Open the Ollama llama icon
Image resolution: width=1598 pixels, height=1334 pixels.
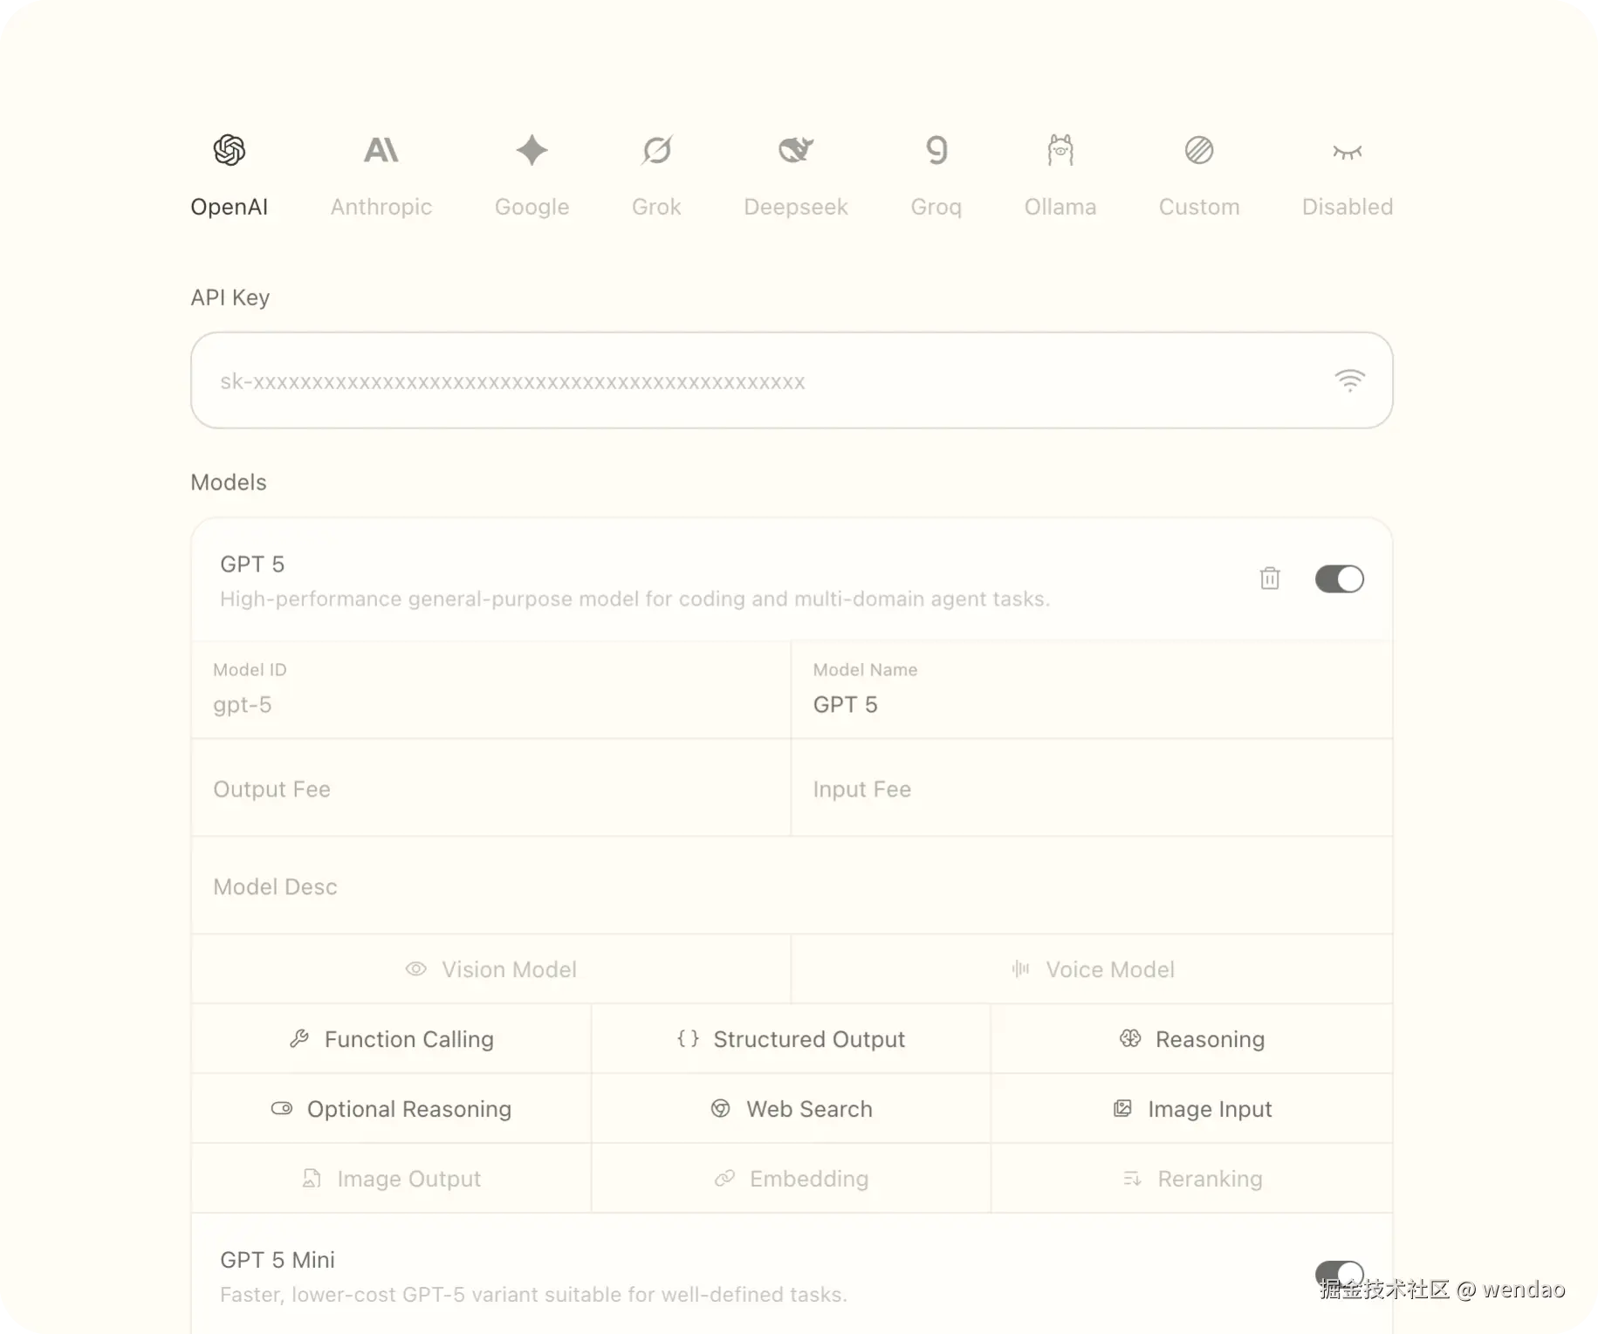(1060, 150)
